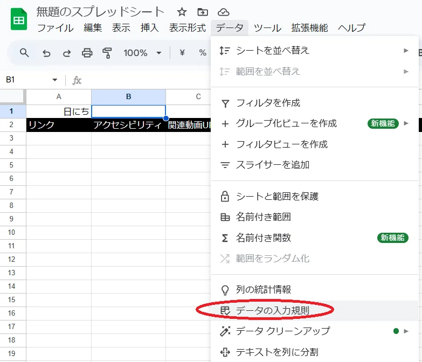Click the 新機能 badge on グループ化ビュー
The width and height of the screenshot is (422, 362).
coord(383,123)
